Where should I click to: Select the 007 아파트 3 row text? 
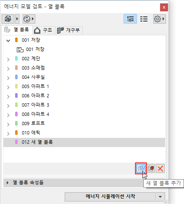pyautogui.click(x=35, y=105)
